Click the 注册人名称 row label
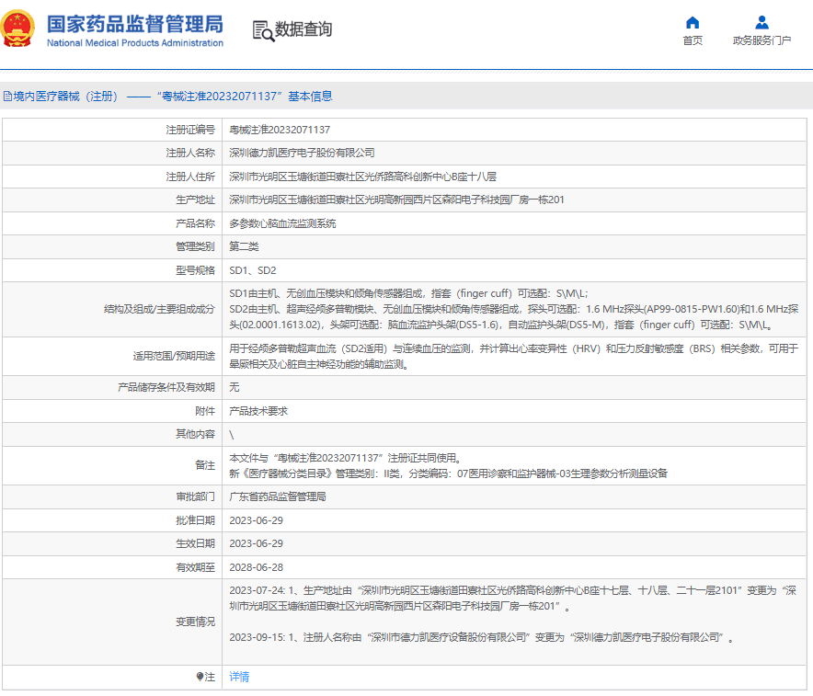 [x=189, y=153]
